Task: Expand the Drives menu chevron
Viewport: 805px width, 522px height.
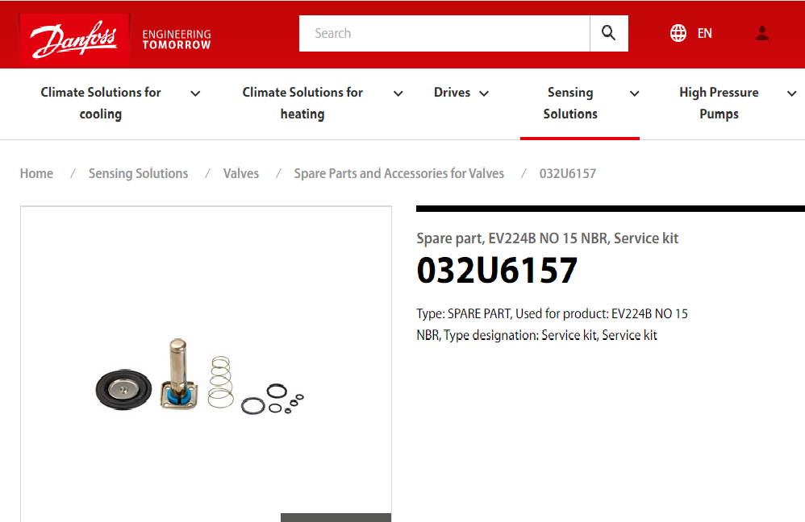Action: pos(484,93)
